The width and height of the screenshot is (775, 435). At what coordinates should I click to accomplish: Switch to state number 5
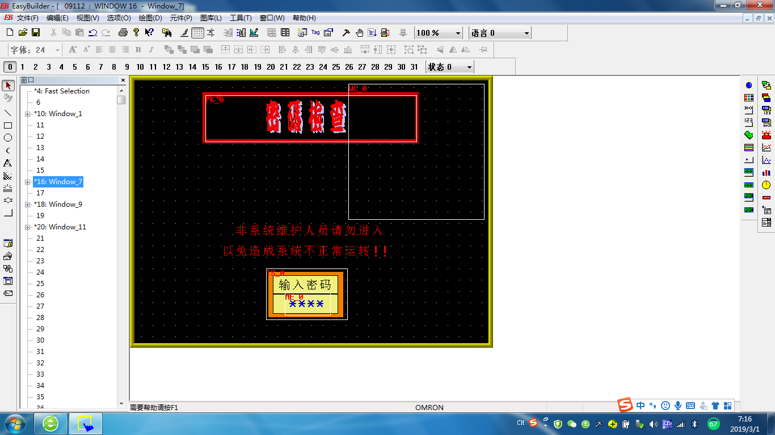point(74,67)
